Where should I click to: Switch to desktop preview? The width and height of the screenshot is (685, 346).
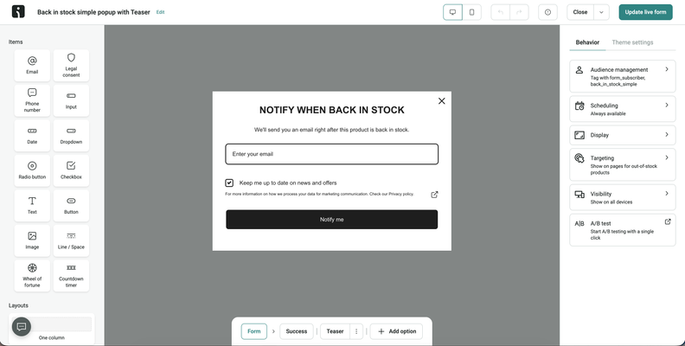[452, 12]
